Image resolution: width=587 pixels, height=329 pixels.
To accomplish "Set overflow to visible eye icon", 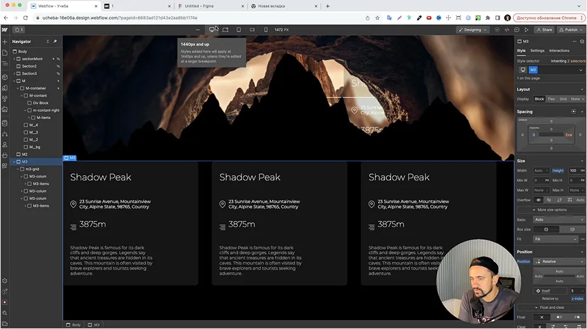I will click(538, 200).
